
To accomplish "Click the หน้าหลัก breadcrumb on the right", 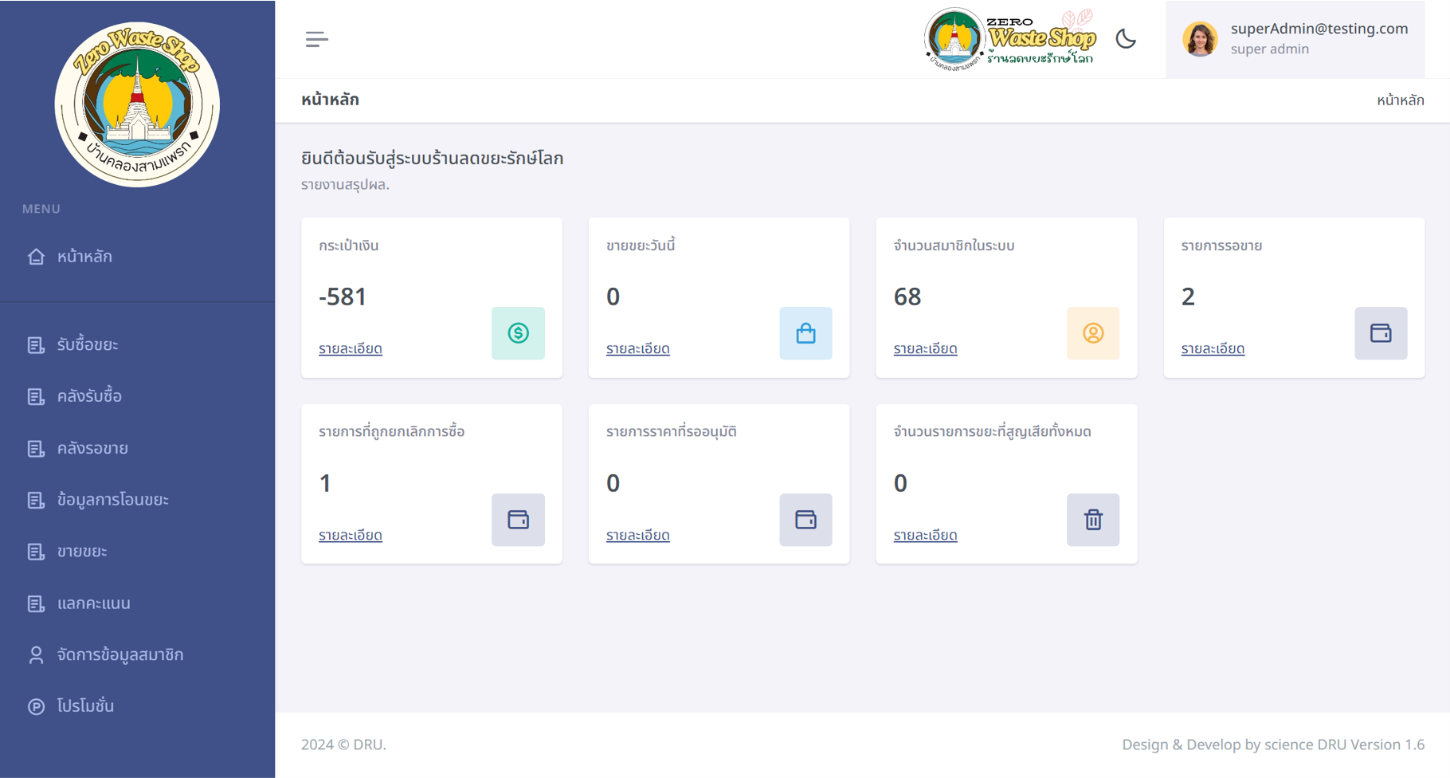I will tap(1400, 100).
